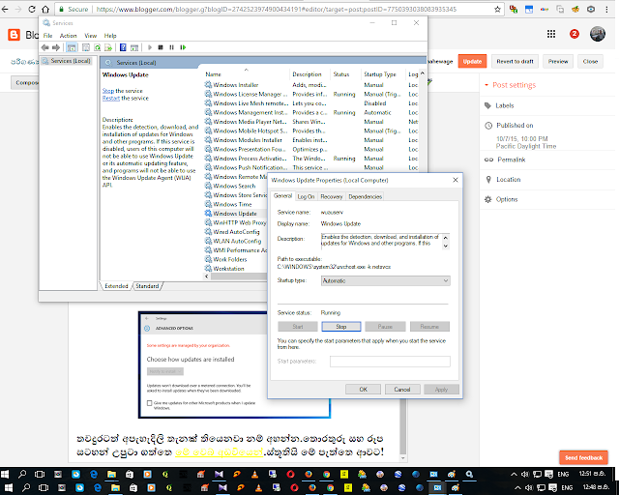Switch to Dependencies tab
Viewport: 619px width, 495px height.
(x=366, y=196)
